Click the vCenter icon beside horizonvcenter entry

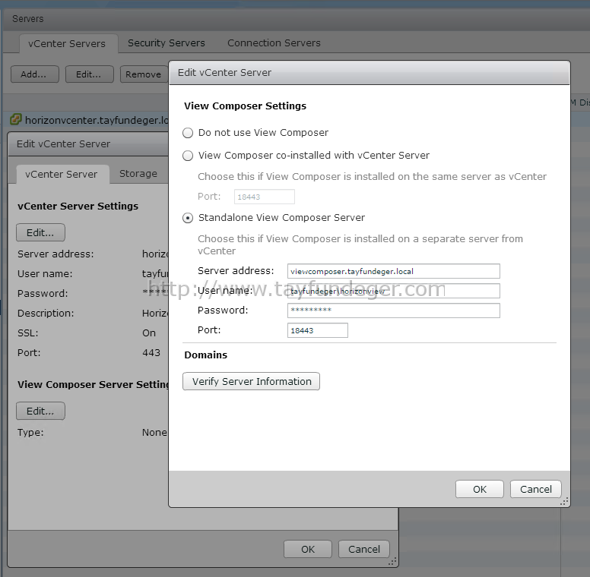16,119
